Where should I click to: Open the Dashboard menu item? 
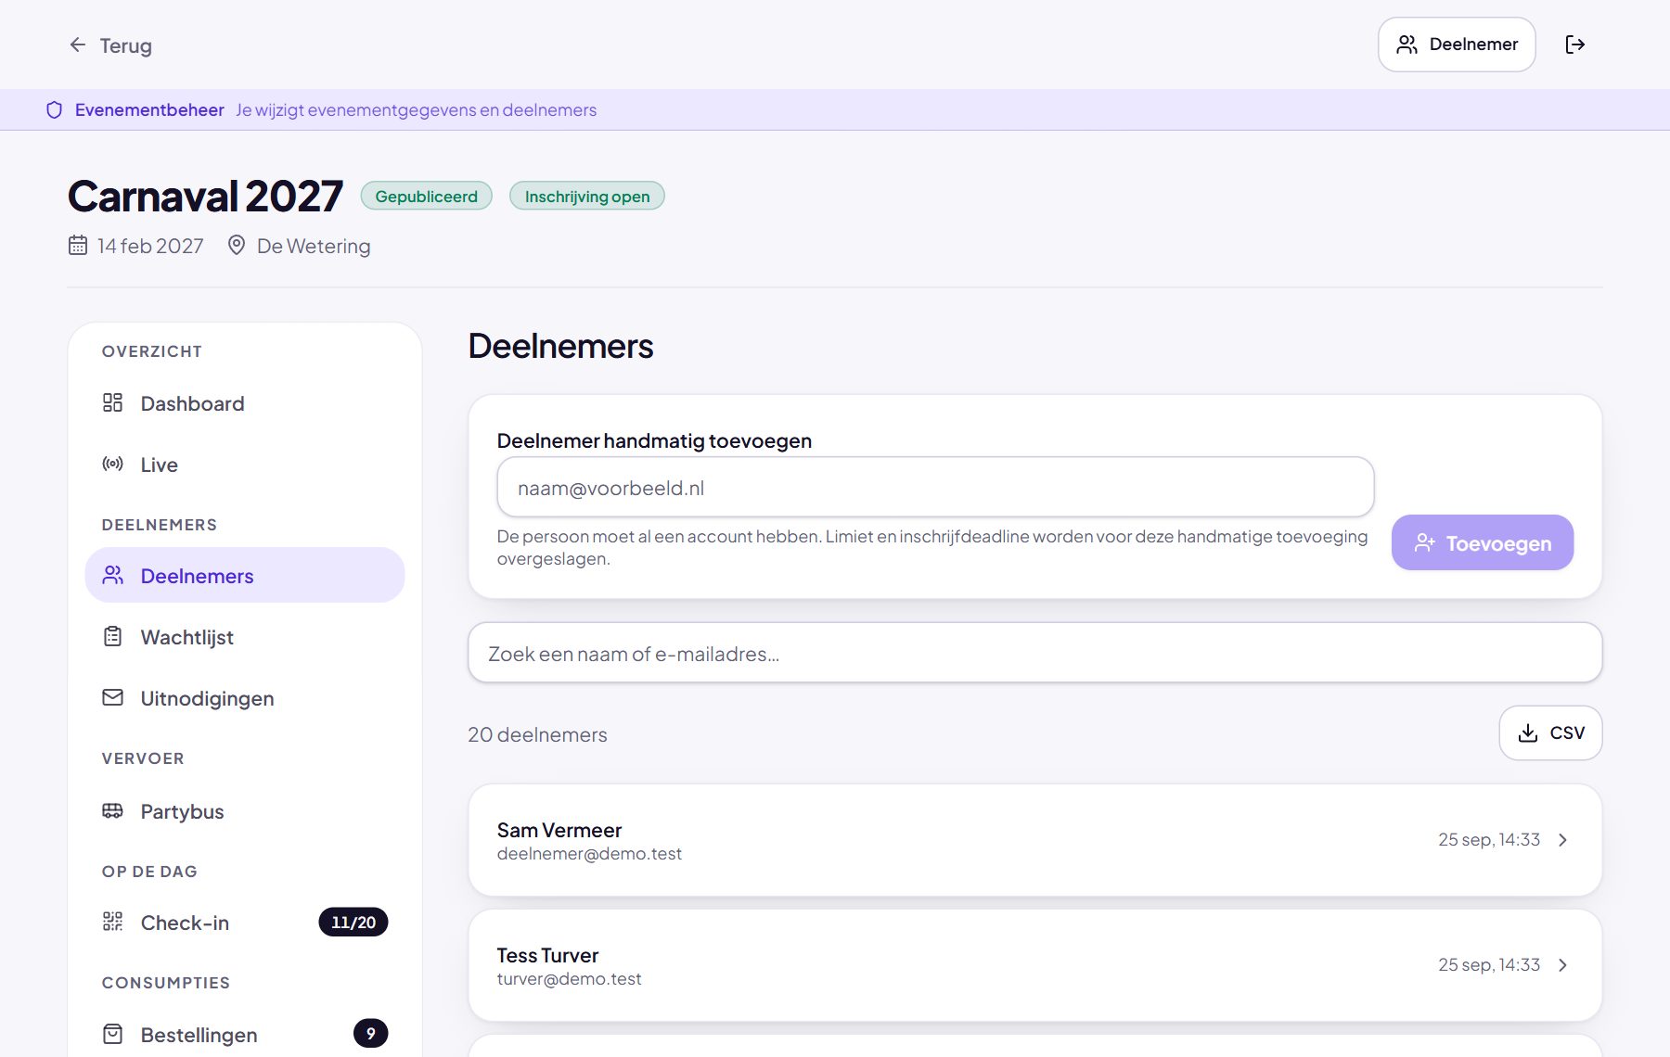245,403
